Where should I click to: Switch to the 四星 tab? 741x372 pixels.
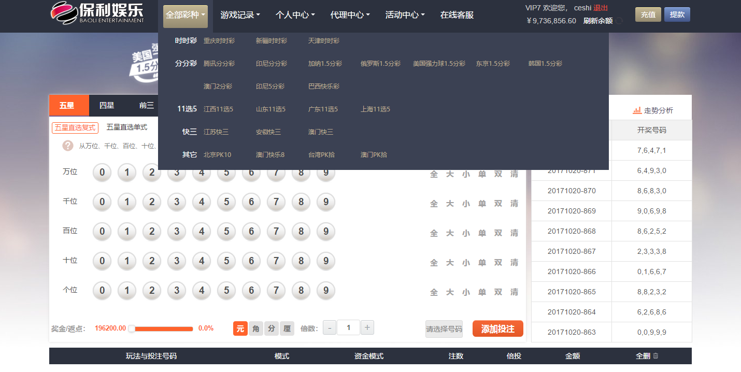tap(107, 106)
